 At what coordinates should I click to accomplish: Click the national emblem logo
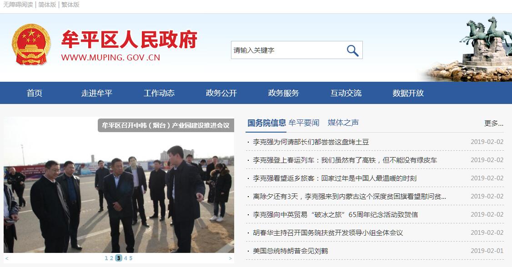[x=31, y=44]
